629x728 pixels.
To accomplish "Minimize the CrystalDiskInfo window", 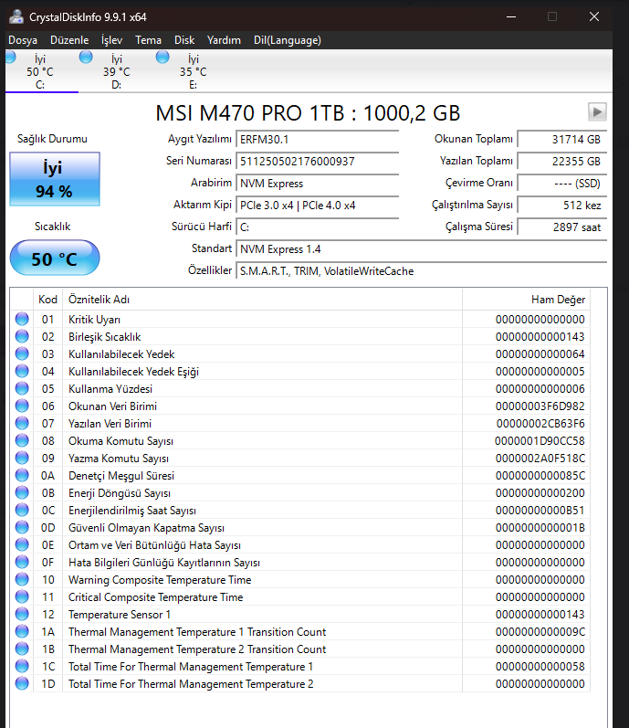I will click(511, 16).
